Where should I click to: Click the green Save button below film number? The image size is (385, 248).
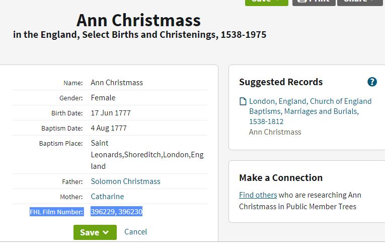pos(95,232)
